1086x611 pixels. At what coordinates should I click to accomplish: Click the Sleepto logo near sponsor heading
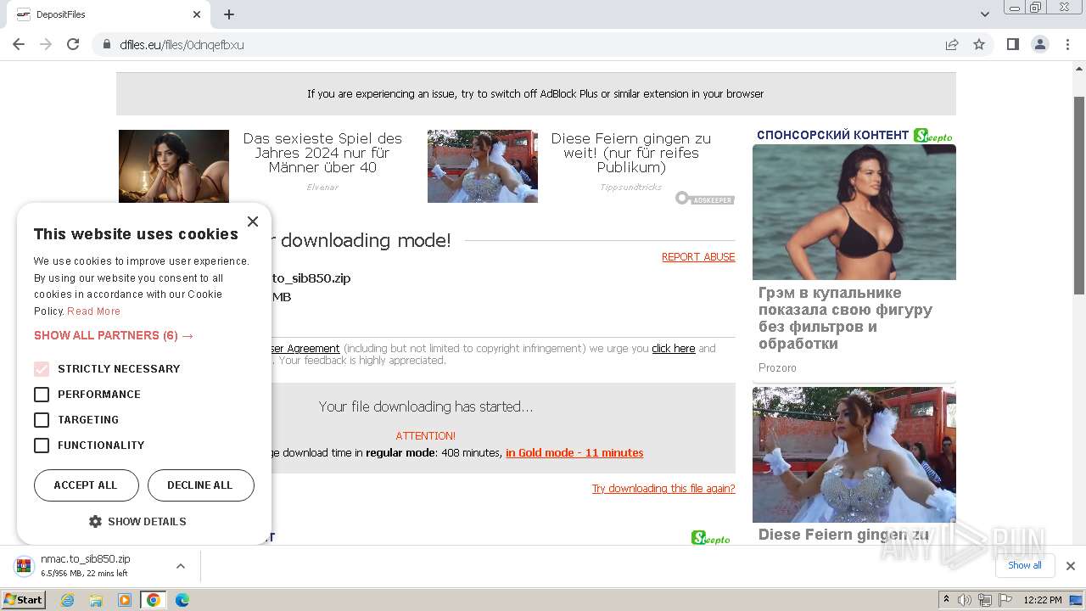933,135
